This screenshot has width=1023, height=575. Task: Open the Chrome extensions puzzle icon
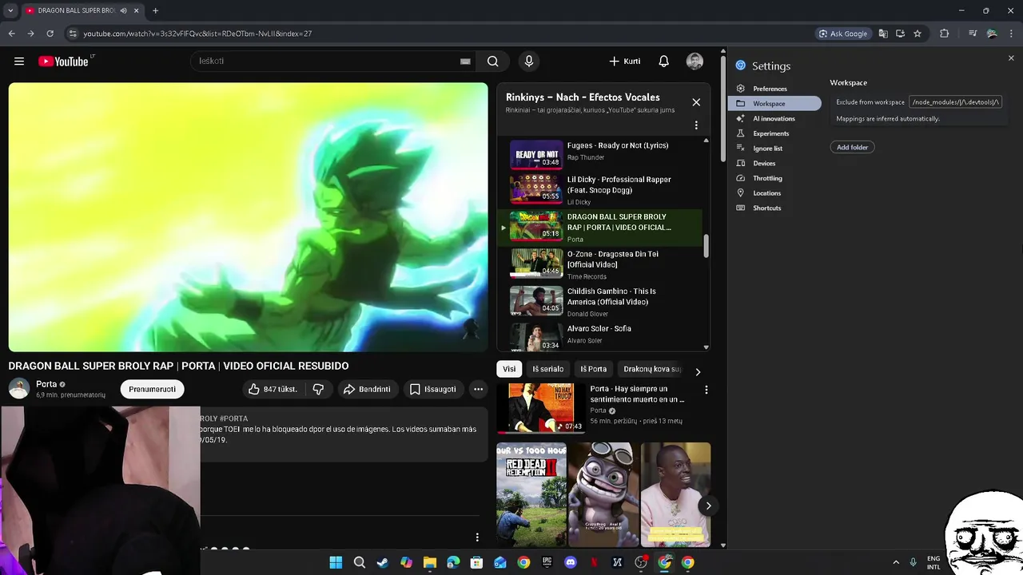[945, 34]
